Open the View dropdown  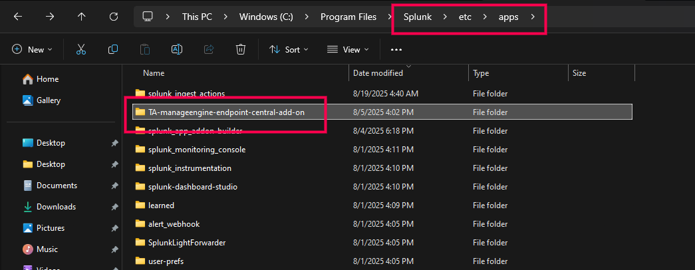pos(347,49)
